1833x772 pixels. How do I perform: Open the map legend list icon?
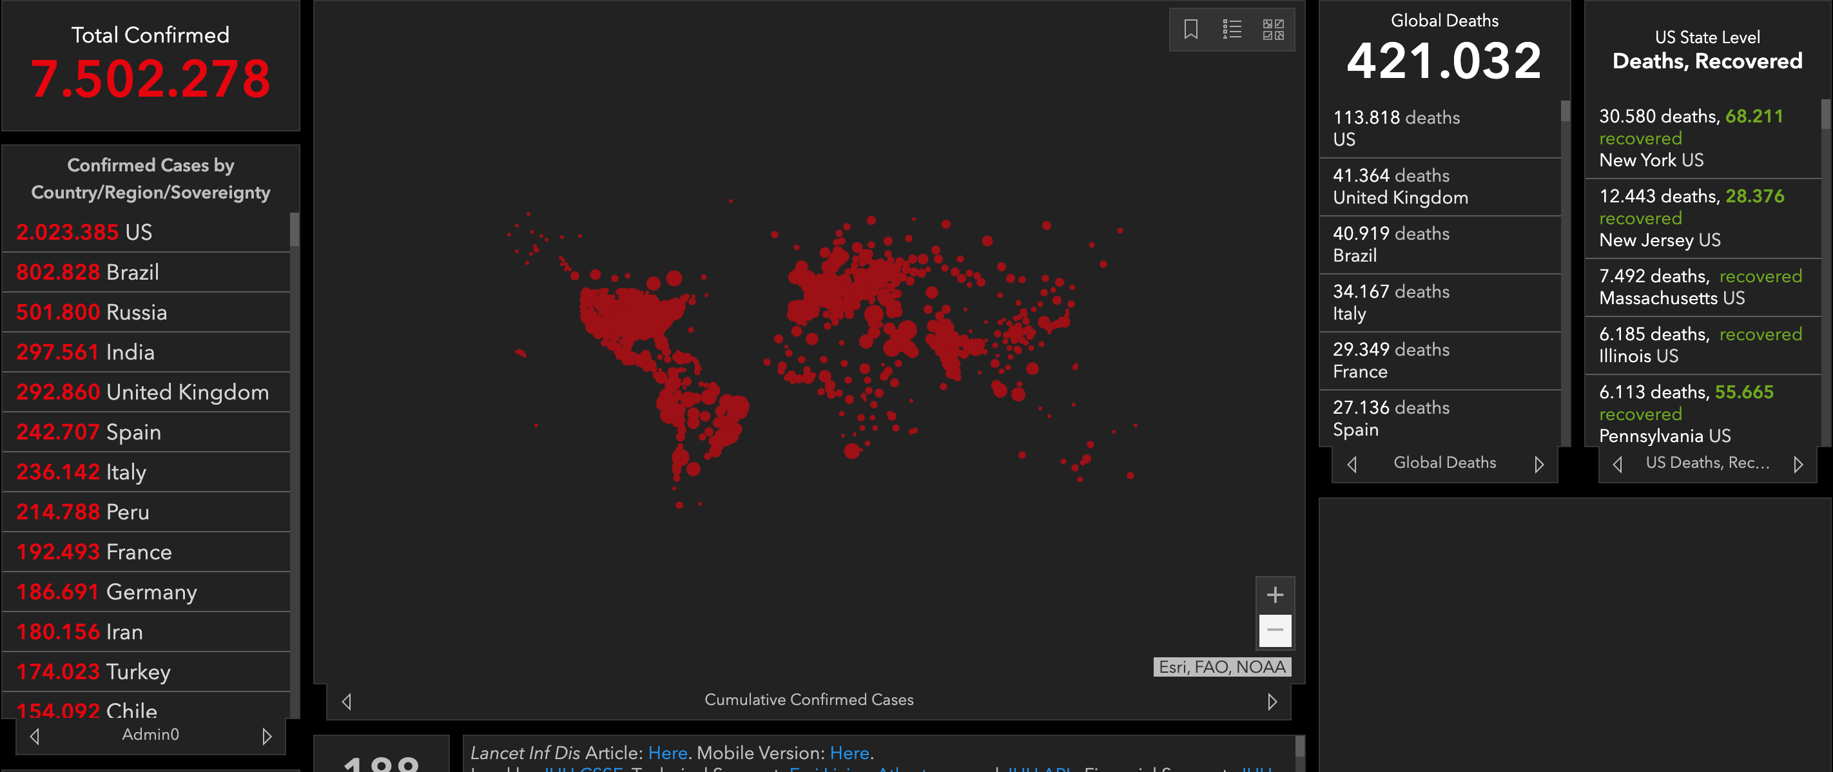(x=1232, y=29)
